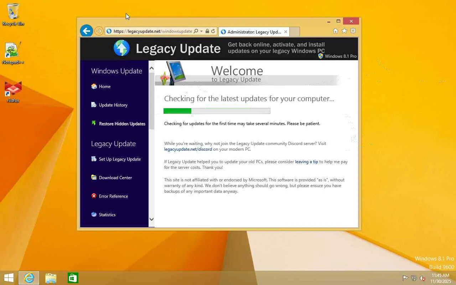456x285 pixels.
Task: Refresh the page with the reload icon
Action: click(x=213, y=31)
